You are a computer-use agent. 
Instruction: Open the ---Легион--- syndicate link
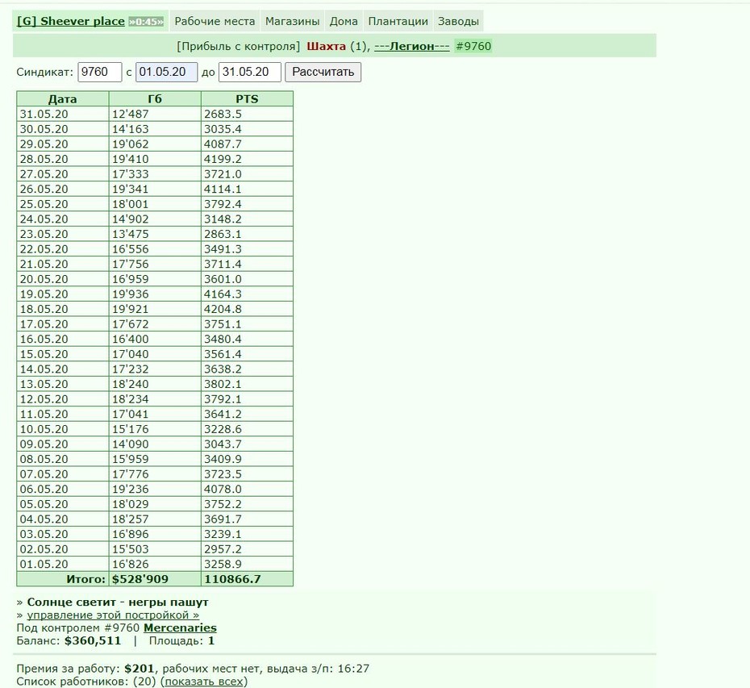click(412, 47)
